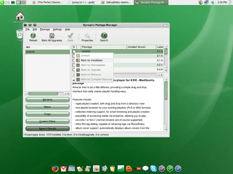Launch Blogger from the dock
Screen dimensions: 233x174
coord(129,169)
